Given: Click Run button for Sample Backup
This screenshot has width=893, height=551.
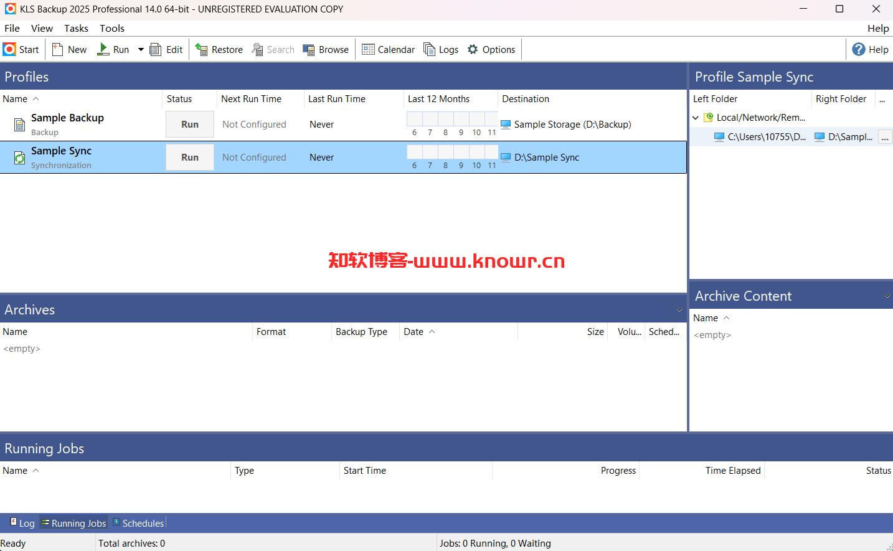Looking at the screenshot, I should [190, 125].
